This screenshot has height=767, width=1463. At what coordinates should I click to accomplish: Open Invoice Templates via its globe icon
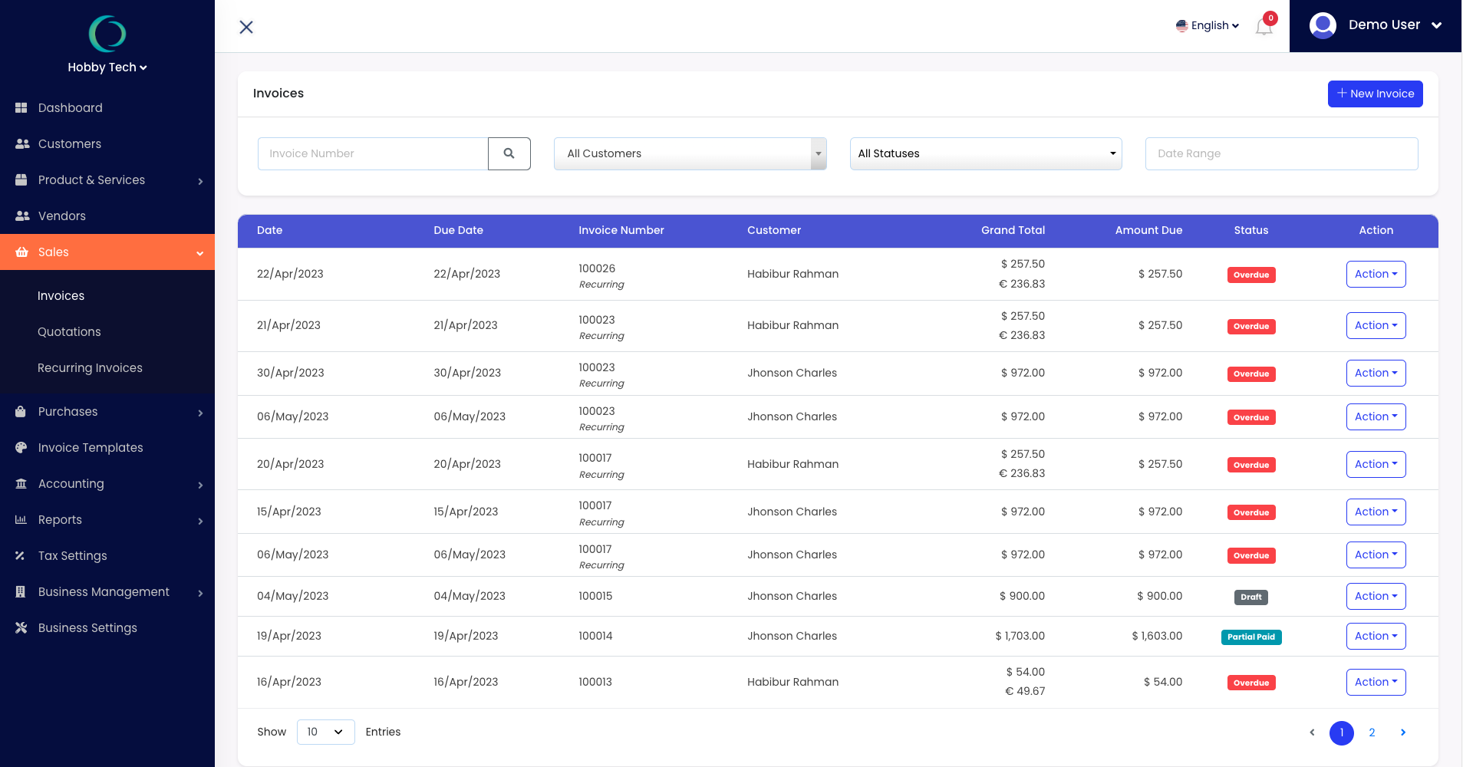[x=21, y=447]
